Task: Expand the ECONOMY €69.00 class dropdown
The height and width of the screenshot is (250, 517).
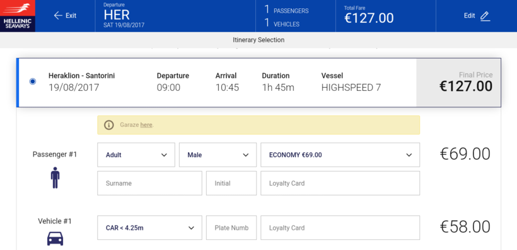Action: point(340,155)
